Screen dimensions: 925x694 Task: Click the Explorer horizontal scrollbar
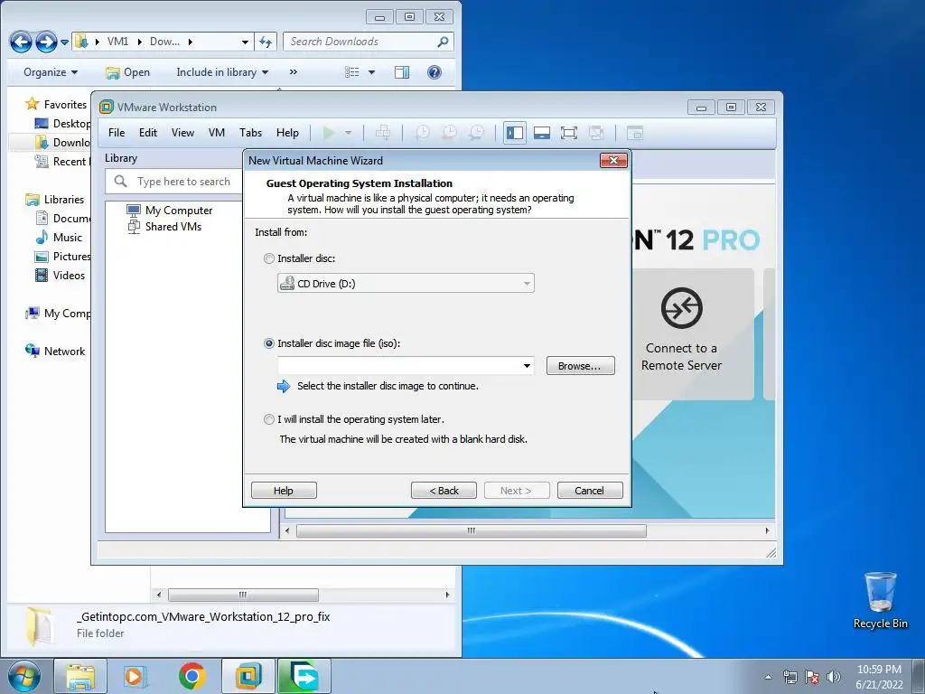[x=243, y=595]
